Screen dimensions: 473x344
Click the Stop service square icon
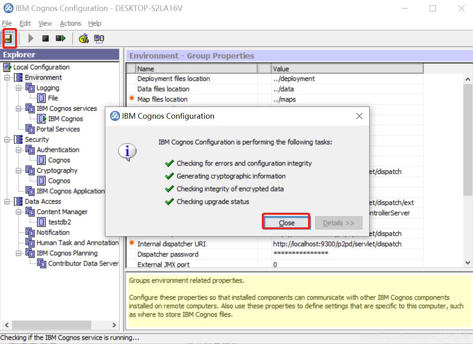[x=45, y=38]
